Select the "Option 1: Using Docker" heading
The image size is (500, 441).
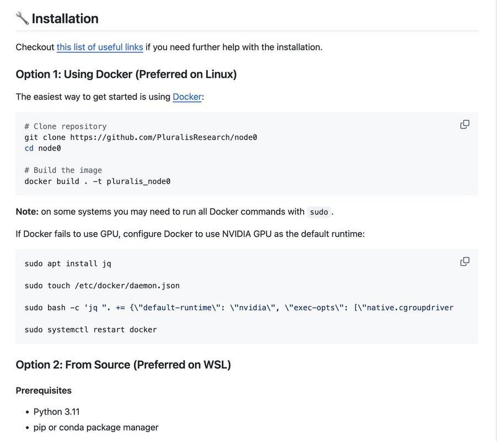pos(126,74)
